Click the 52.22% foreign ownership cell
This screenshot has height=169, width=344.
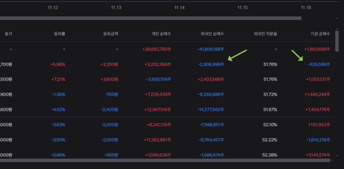click(270, 140)
